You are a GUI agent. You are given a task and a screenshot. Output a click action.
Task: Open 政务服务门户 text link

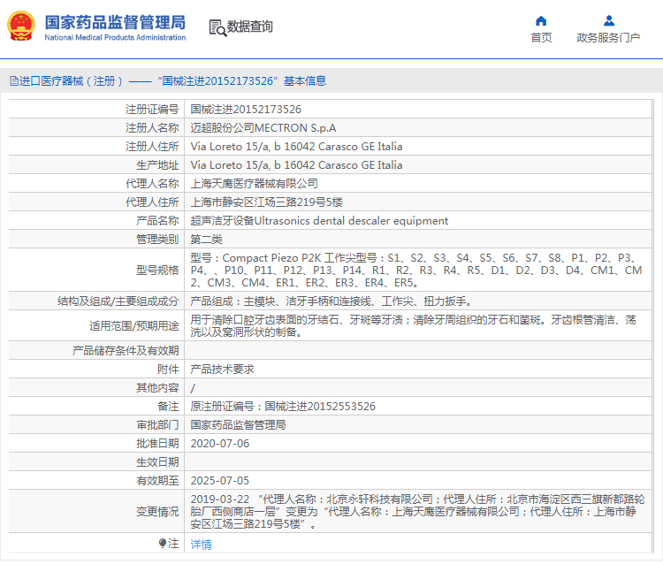point(608,38)
